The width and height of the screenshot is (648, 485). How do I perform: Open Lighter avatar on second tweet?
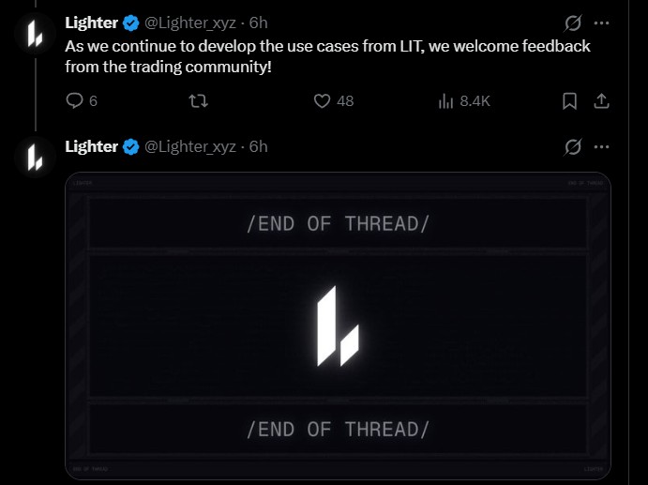(x=35, y=158)
